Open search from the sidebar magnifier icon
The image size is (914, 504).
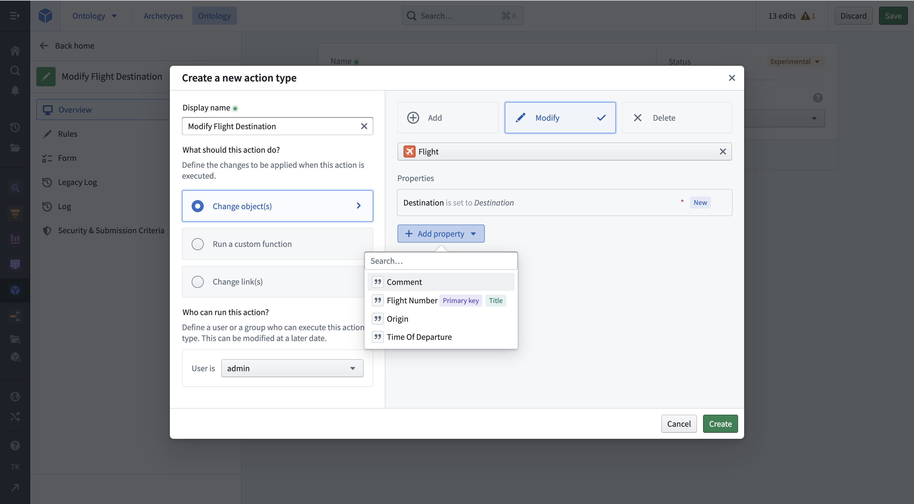tap(15, 71)
